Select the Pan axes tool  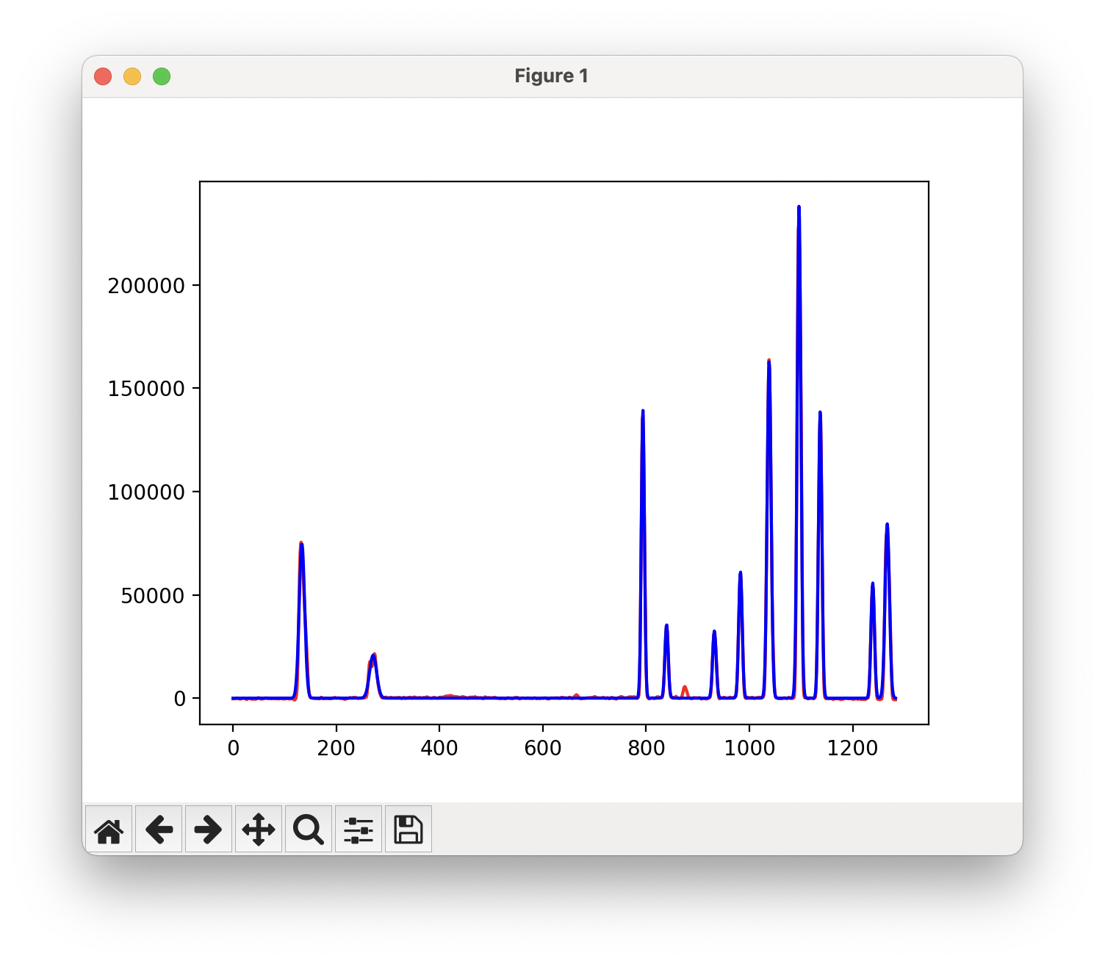coord(259,830)
